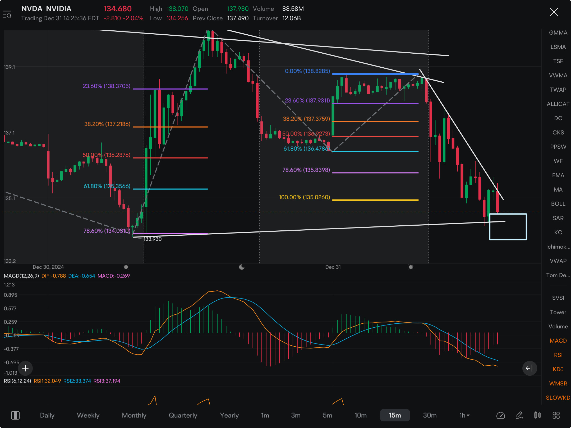Select the 3m interval
Viewport: 571px width, 428px height.
tap(296, 415)
